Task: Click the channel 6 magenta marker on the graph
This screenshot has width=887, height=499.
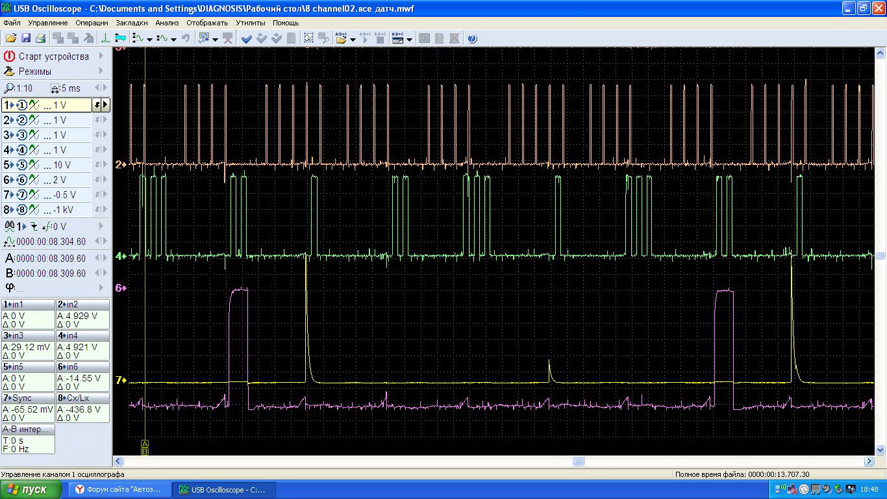Action: 121,287
